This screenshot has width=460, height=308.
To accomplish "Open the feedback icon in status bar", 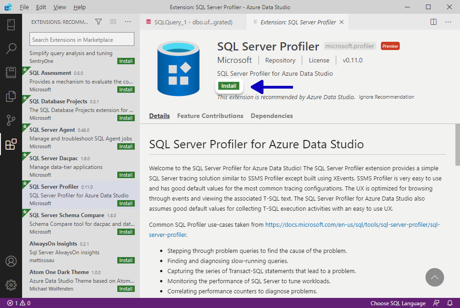I will point(436,303).
